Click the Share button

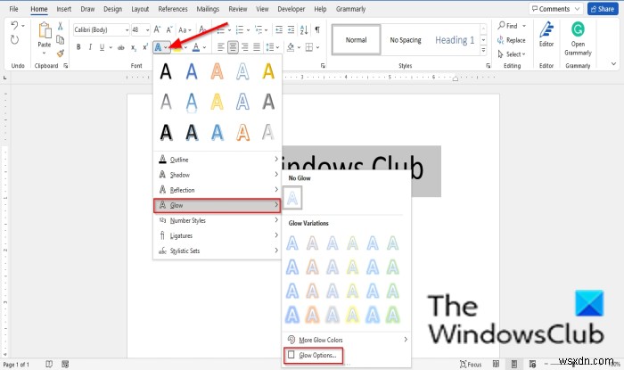[603, 9]
